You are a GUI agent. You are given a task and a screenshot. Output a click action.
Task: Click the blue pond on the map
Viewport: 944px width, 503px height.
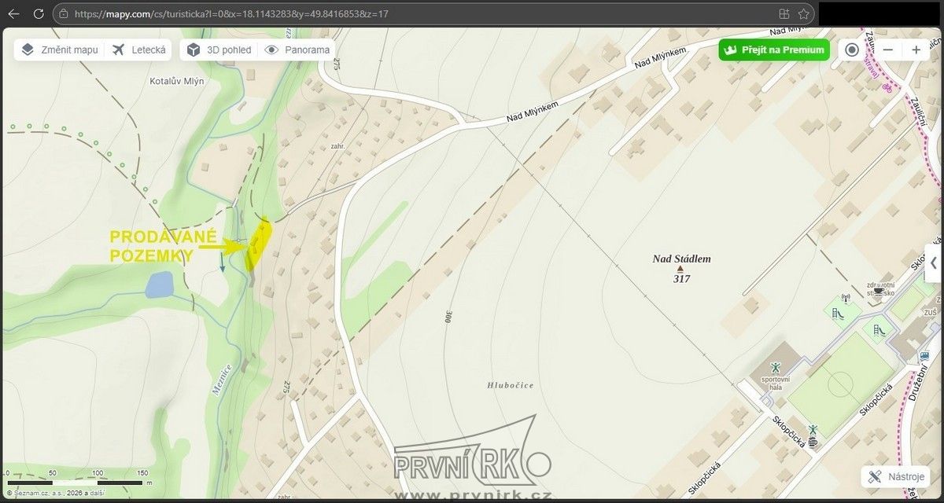coord(159,285)
